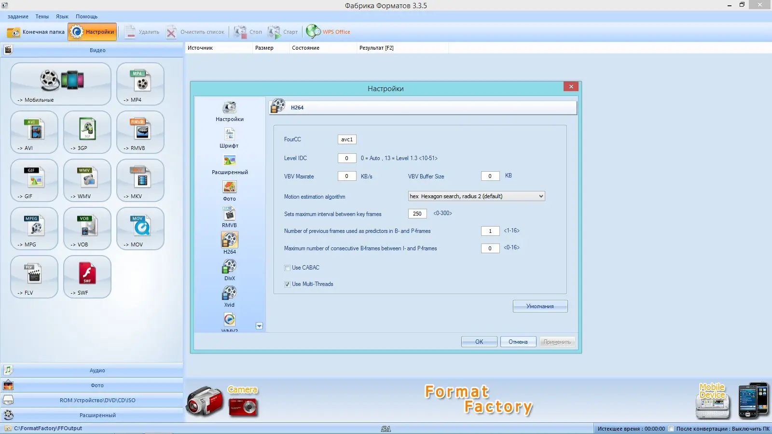The width and height of the screenshot is (772, 434).
Task: Click the Применить button
Action: pos(557,342)
